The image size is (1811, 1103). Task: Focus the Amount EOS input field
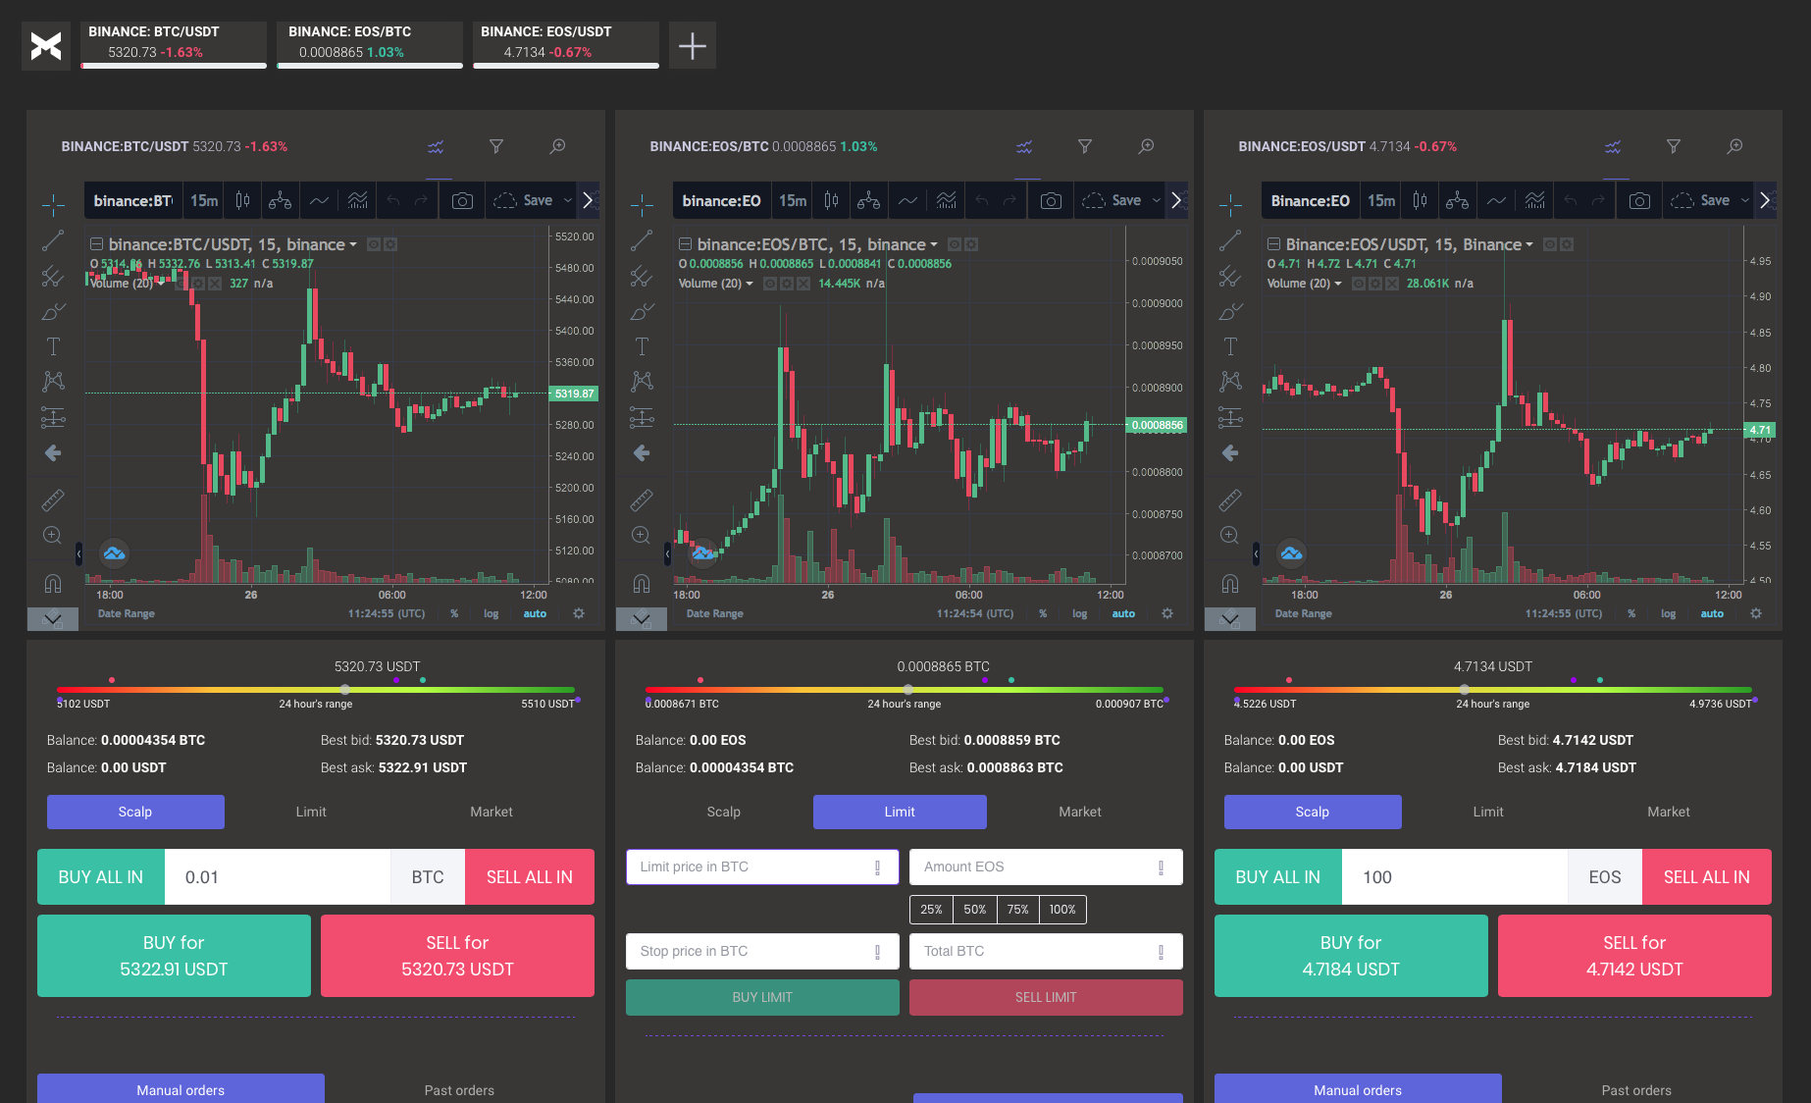point(1046,867)
